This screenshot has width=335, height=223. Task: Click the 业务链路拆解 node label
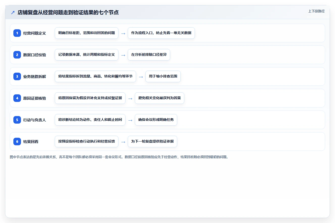(35, 76)
